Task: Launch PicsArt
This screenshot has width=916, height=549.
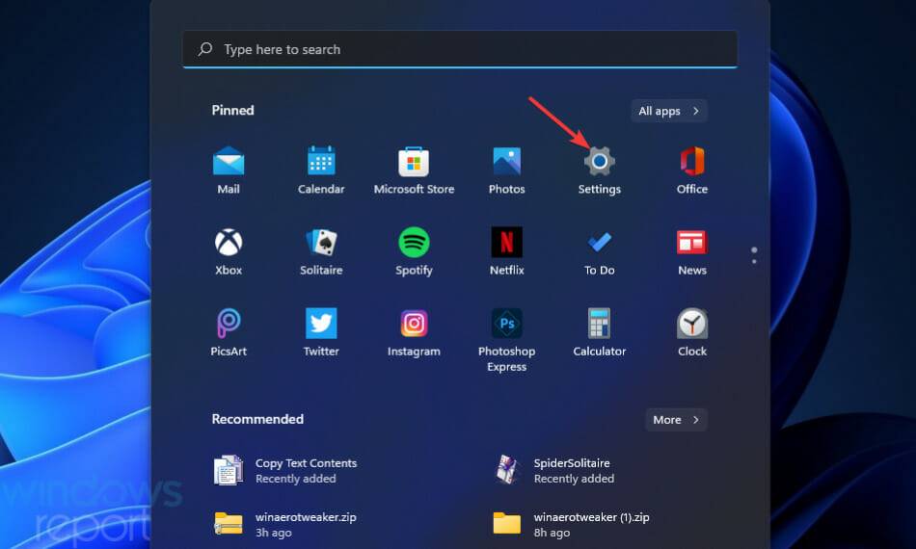Action: click(x=229, y=332)
